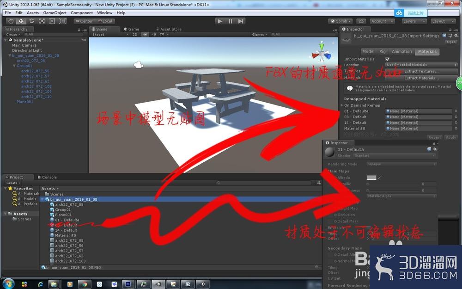Toggle handle rotation Local button

105,21
